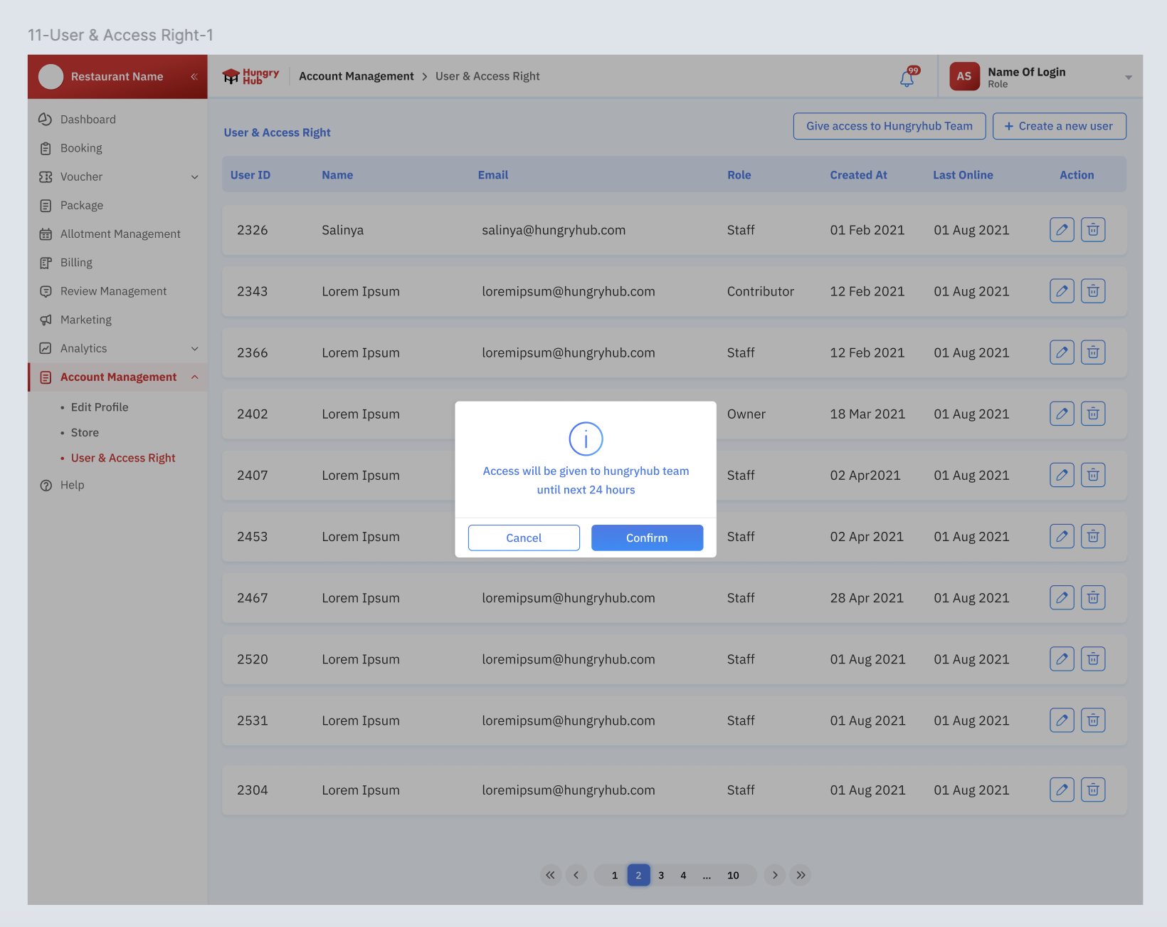The height and width of the screenshot is (927, 1167).
Task: Click edit pencil icon for user 2326
Action: pos(1062,230)
